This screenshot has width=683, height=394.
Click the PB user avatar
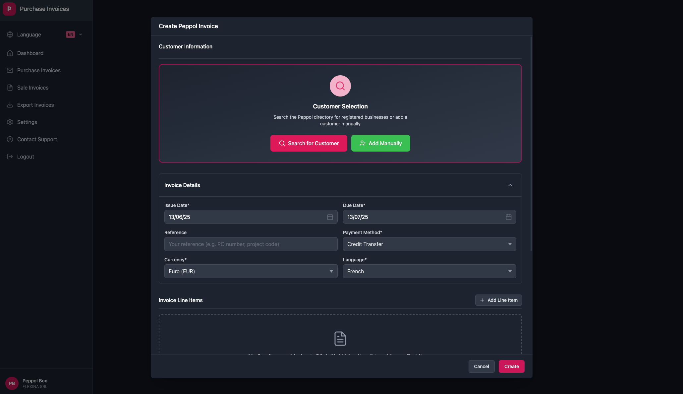point(12,383)
